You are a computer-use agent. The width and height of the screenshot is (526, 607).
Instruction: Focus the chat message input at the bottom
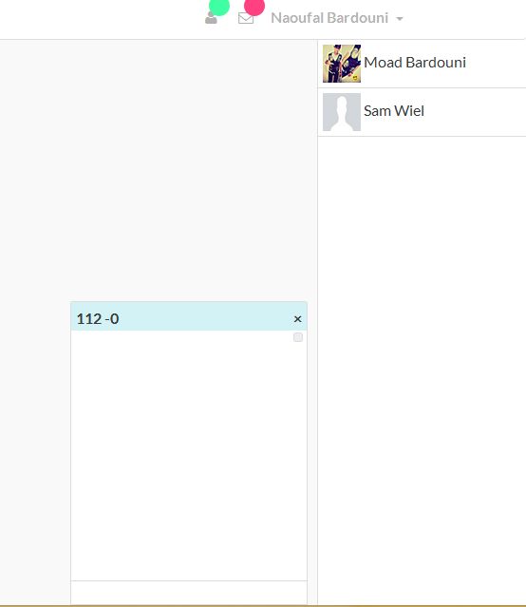coord(189,593)
